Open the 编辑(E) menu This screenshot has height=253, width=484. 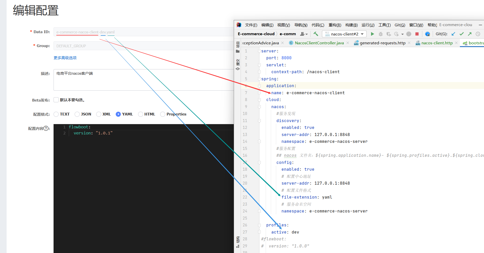(x=267, y=25)
